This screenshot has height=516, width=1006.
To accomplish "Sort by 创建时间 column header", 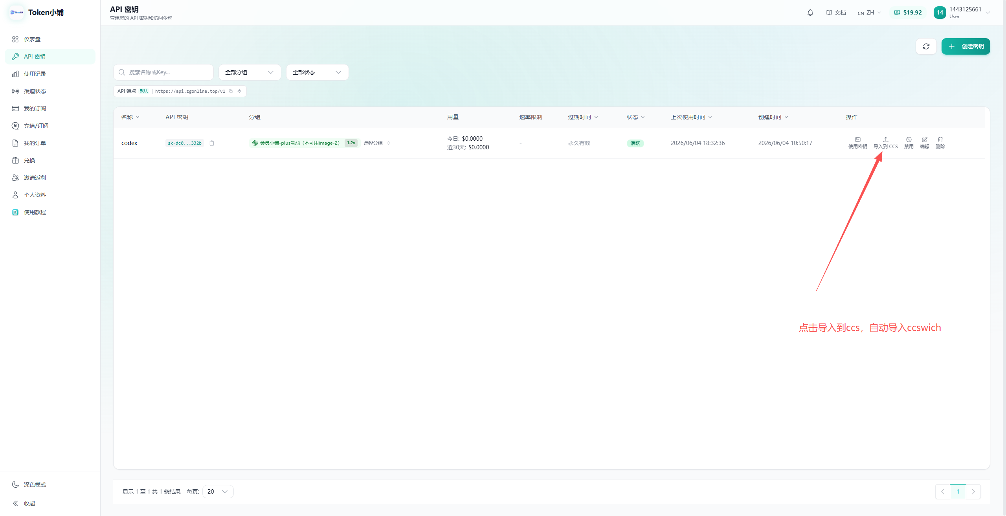I will click(773, 117).
